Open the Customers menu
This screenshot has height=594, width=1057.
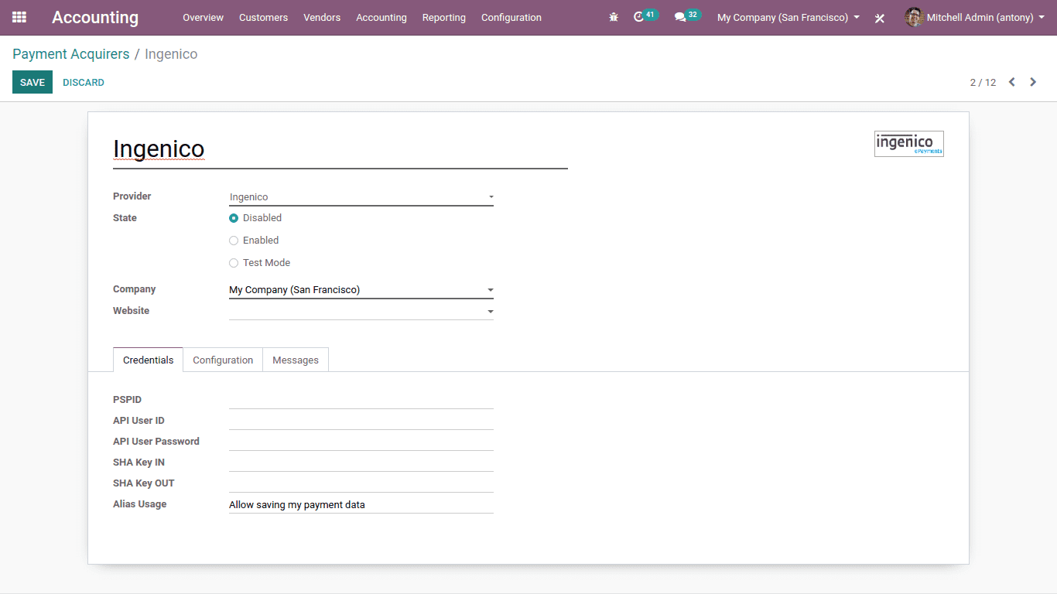[263, 17]
